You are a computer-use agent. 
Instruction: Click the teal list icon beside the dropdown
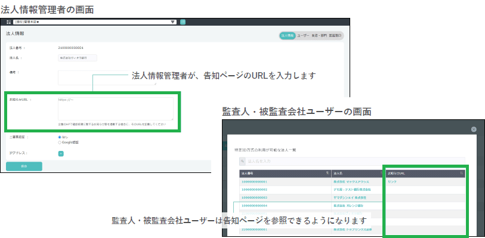click(x=183, y=22)
